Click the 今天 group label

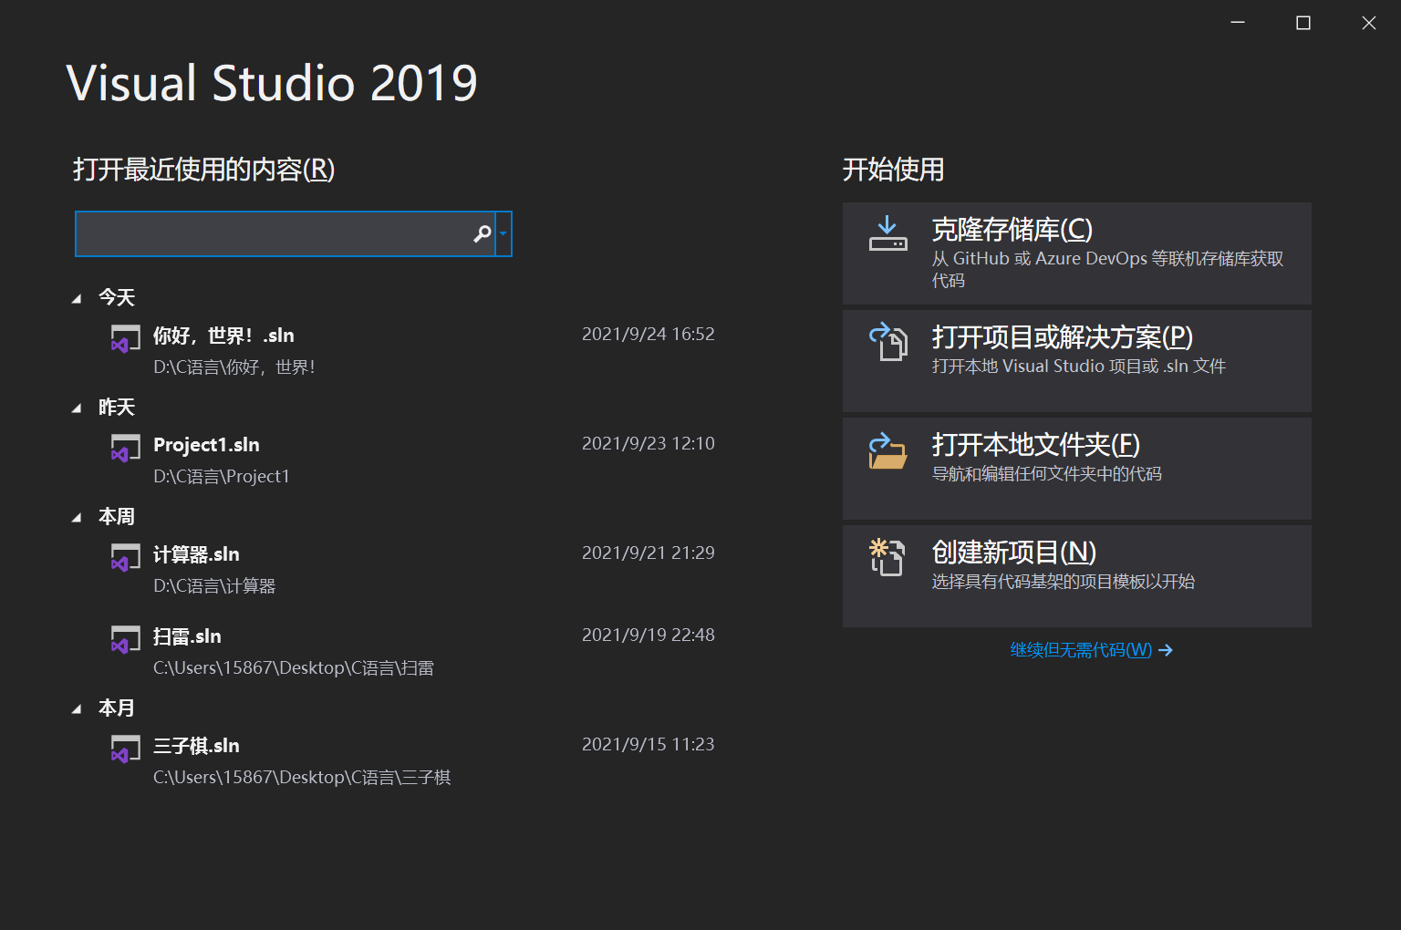tap(117, 298)
